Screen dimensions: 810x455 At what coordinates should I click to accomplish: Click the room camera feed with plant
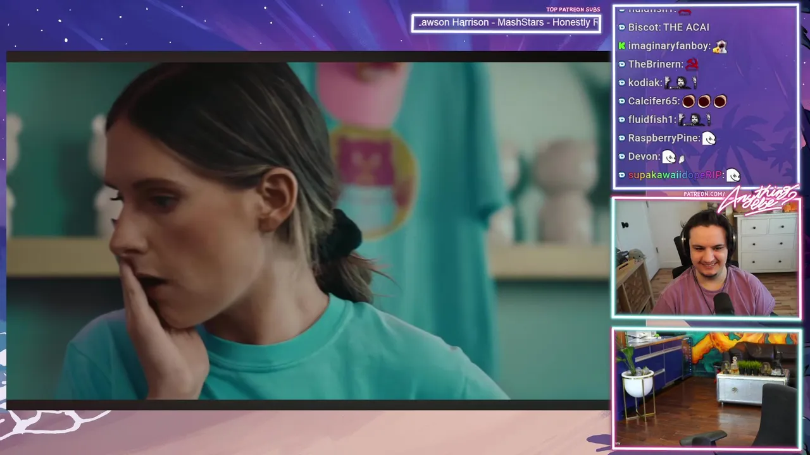tap(706, 389)
